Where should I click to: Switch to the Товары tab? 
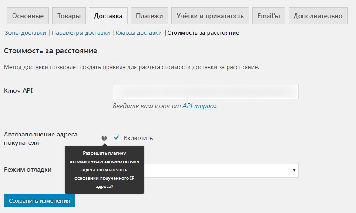pos(69,16)
